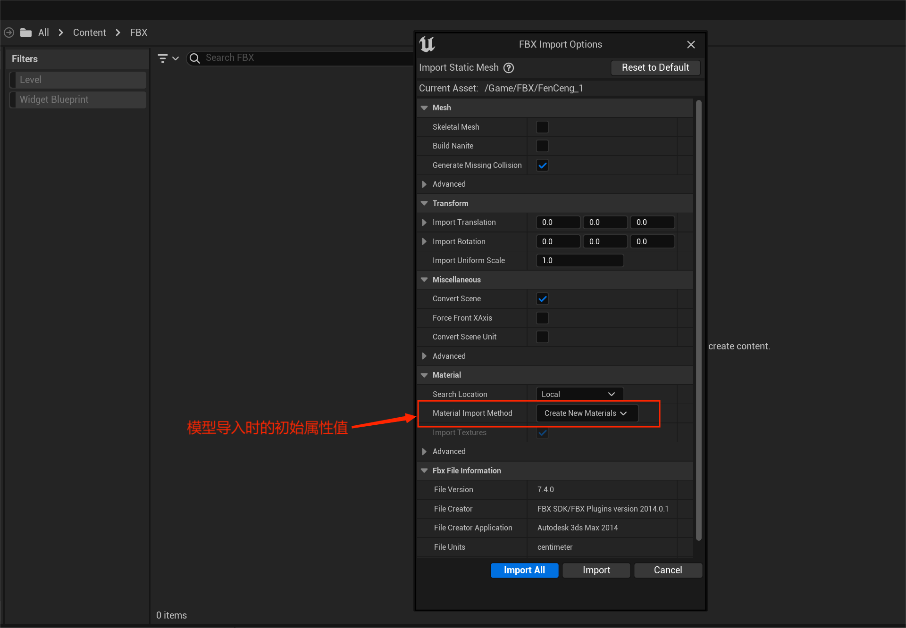Toggle the Level filter
This screenshot has width=906, height=628.
tap(78, 80)
